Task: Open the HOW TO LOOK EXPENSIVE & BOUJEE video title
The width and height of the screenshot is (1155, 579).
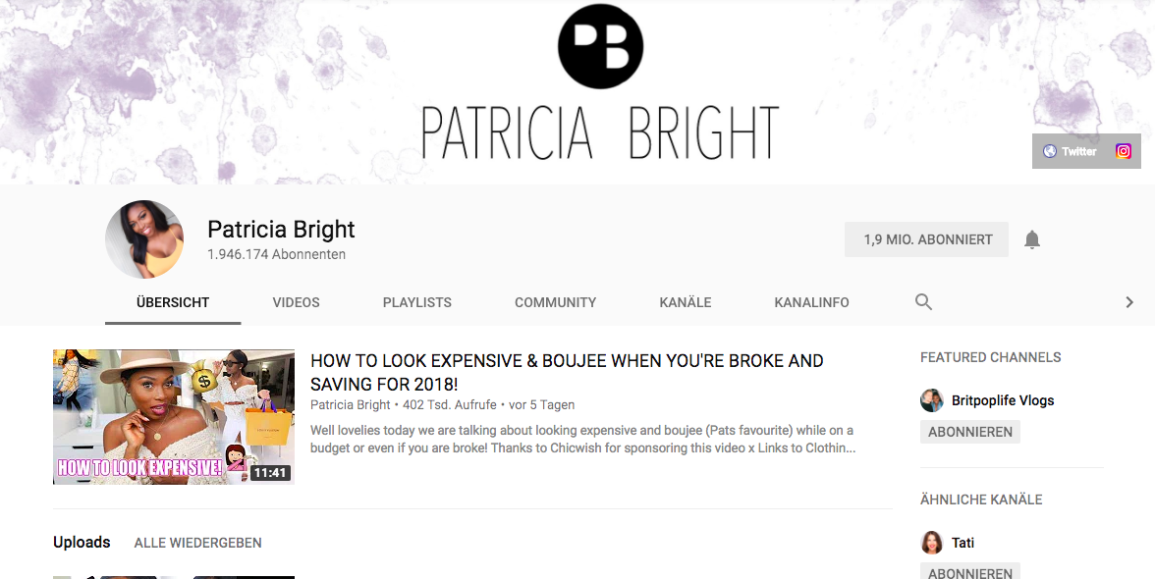Action: tap(567, 372)
